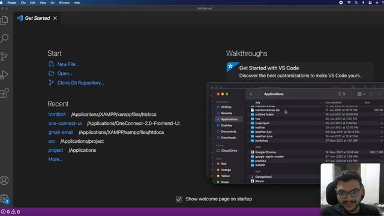
Task: Select AirDrop in Finder sidebar
Action: 226,107
